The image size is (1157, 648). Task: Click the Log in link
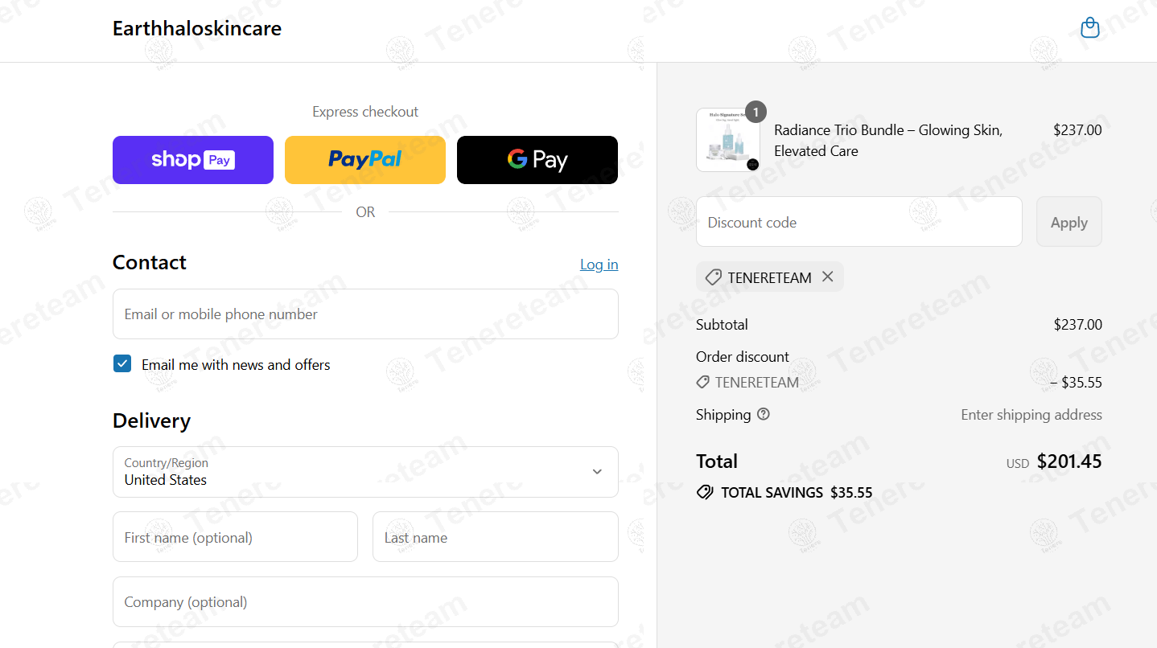pos(599,265)
